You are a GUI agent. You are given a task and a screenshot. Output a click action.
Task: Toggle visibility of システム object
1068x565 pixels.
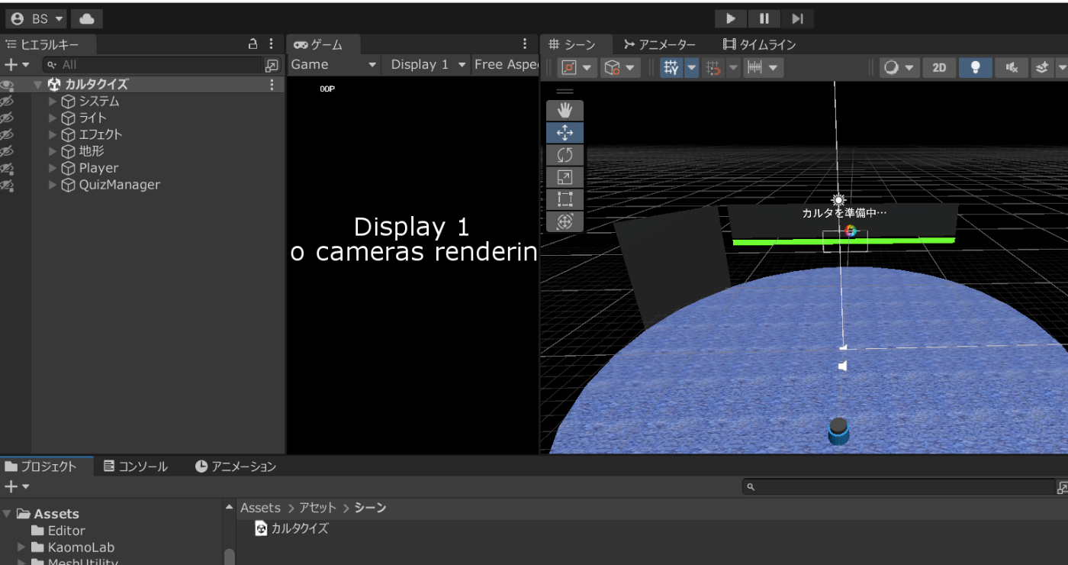7,101
